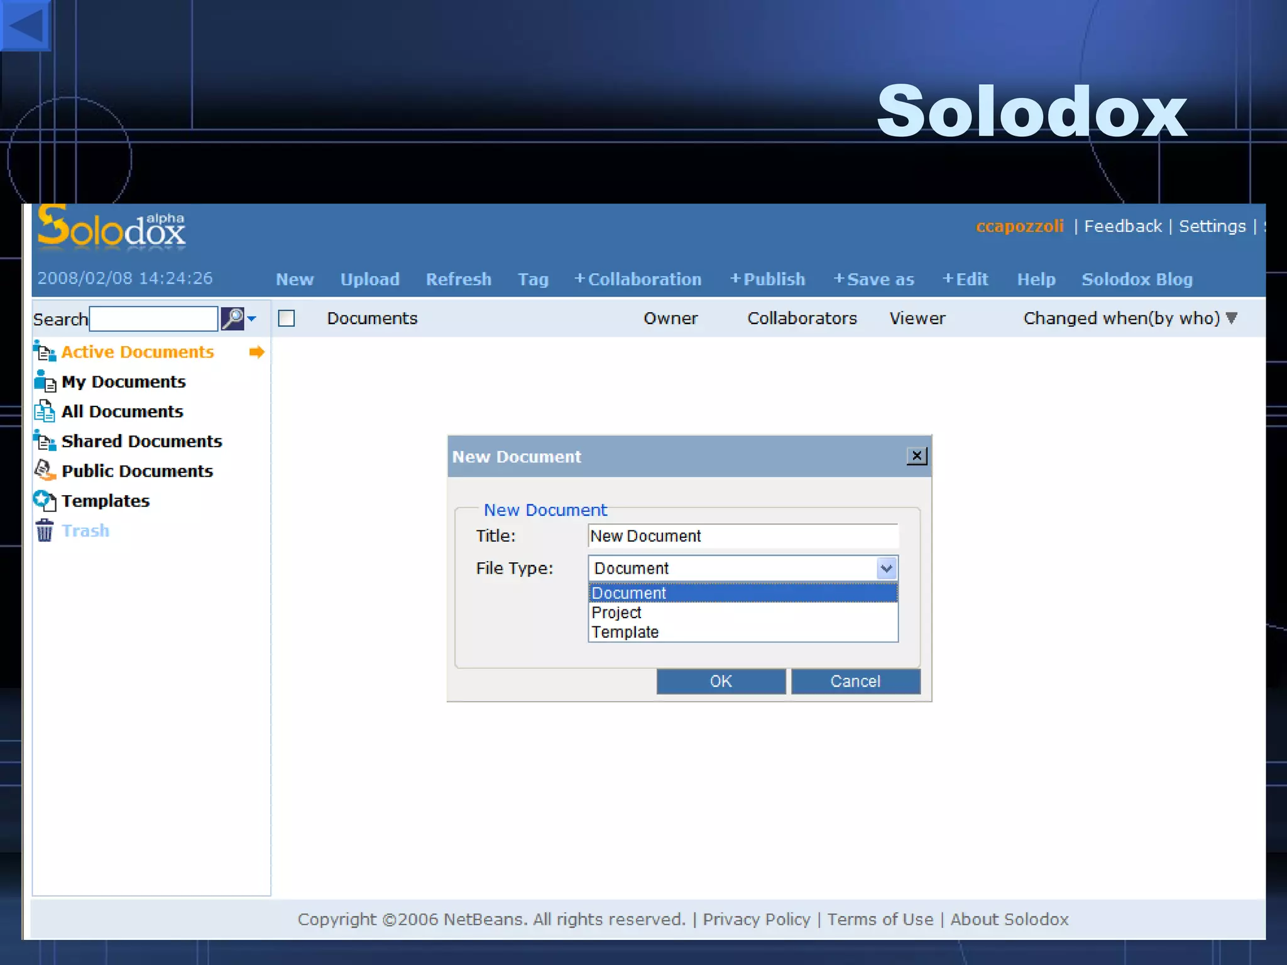Viewport: 1287px width, 965px height.
Task: Open the File Type dropdown arrow
Action: pos(887,569)
